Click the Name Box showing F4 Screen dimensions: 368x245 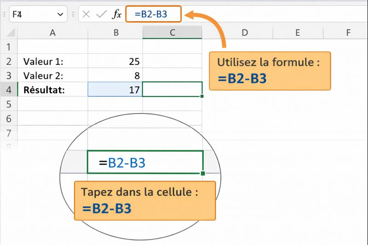(32, 14)
